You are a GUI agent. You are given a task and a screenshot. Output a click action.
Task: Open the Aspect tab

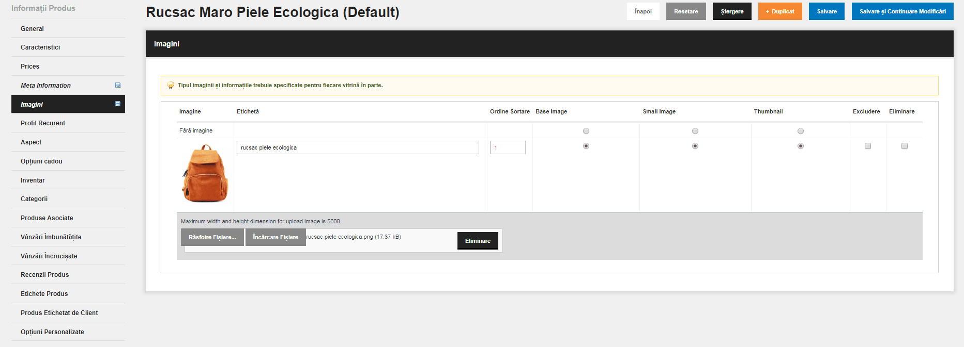[68, 142]
